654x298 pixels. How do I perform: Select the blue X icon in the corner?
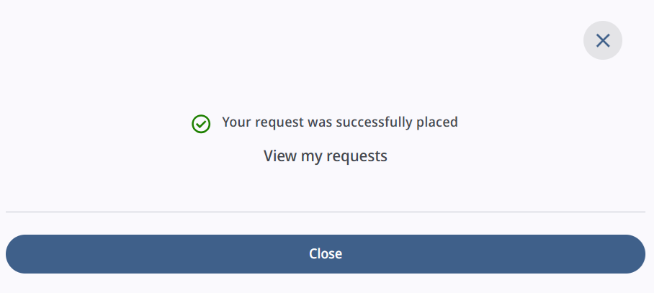pos(603,40)
